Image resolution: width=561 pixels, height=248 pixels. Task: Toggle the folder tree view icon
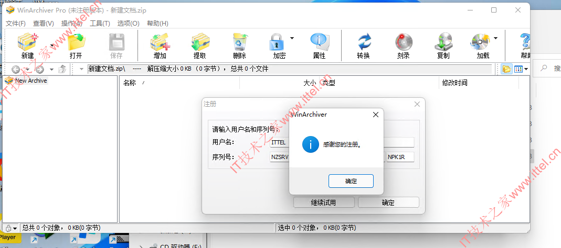click(506, 69)
